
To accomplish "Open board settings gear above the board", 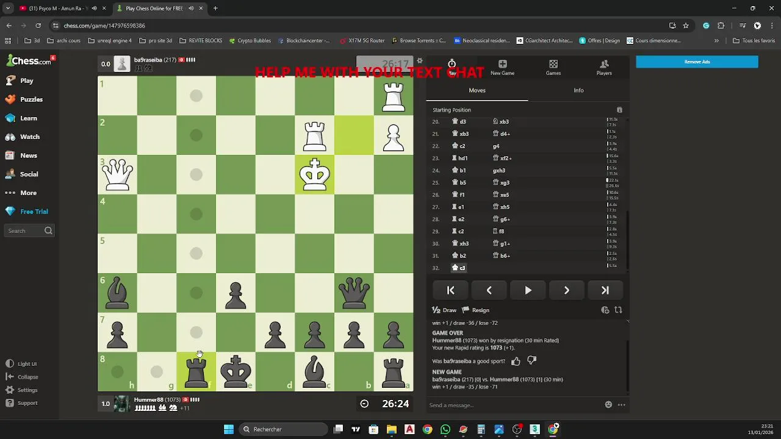I will pyautogui.click(x=420, y=61).
